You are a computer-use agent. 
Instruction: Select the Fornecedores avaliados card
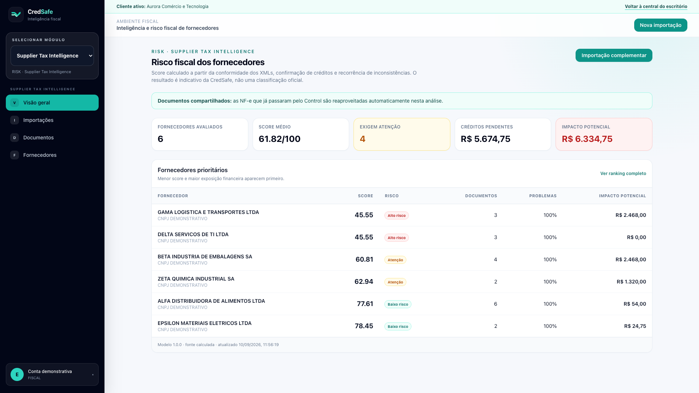tap(200, 134)
